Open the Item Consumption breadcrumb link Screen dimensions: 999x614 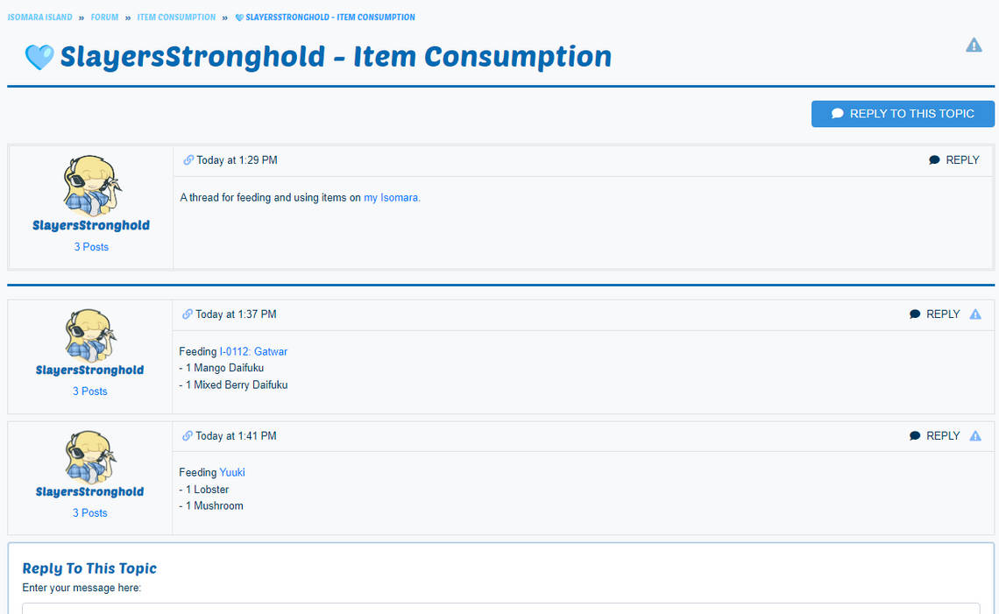pos(176,18)
